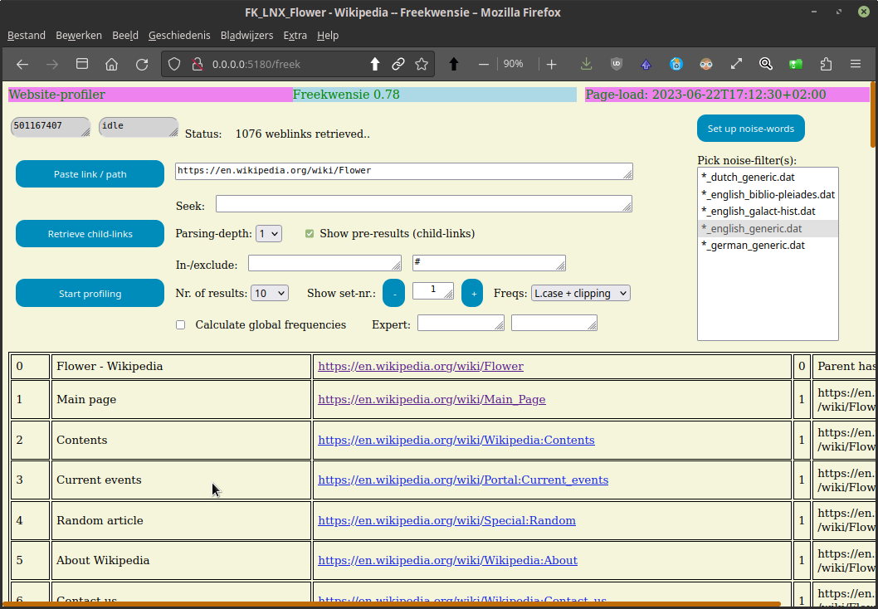Open the wiki/Flower link
Image resolution: width=878 pixels, height=609 pixels.
coord(421,367)
